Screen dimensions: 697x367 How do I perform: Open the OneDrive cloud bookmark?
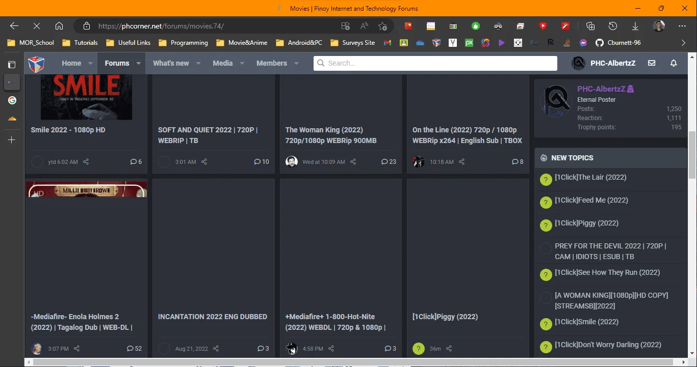coord(420,43)
